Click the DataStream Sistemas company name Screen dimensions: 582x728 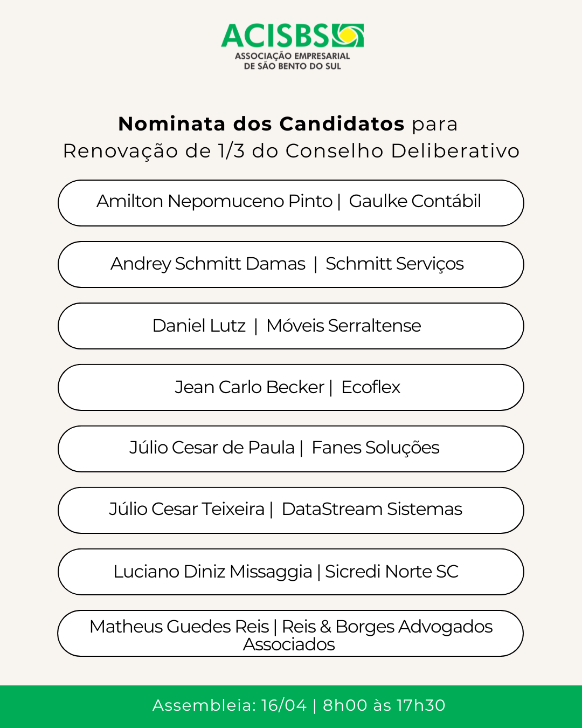[372, 509]
